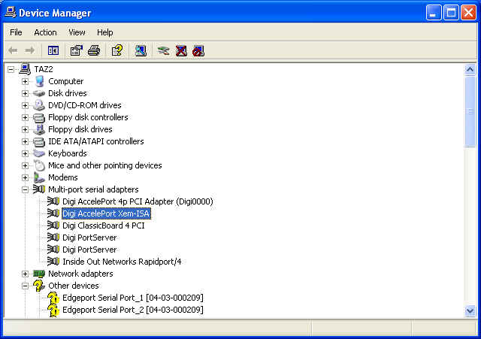Viewport: 481px width, 339px height.
Task: Toggle the console tree toolbar icon
Action: (x=53, y=50)
